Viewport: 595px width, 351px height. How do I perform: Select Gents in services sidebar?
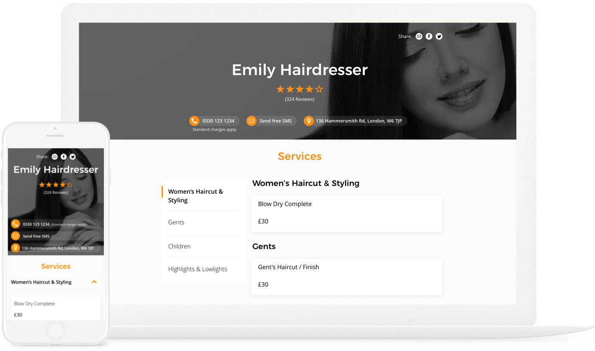pos(176,222)
